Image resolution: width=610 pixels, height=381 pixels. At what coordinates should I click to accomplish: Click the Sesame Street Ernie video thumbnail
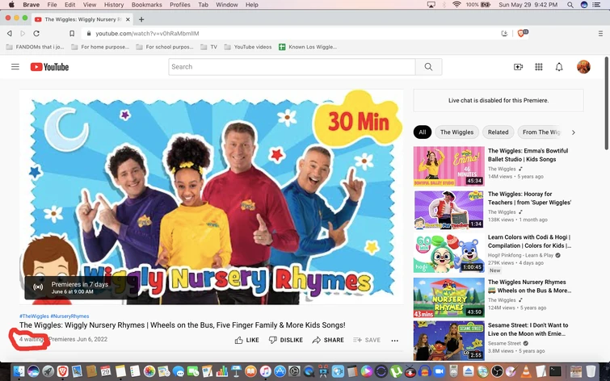tap(448, 341)
